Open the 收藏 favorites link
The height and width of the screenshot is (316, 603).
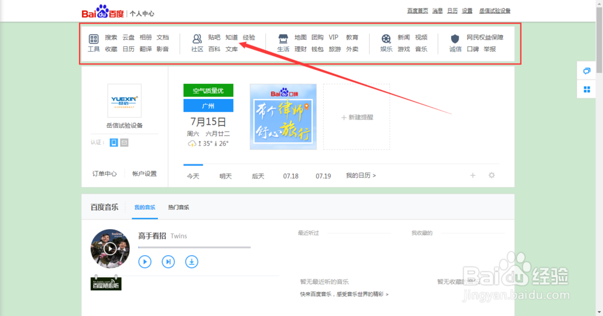tap(111, 49)
